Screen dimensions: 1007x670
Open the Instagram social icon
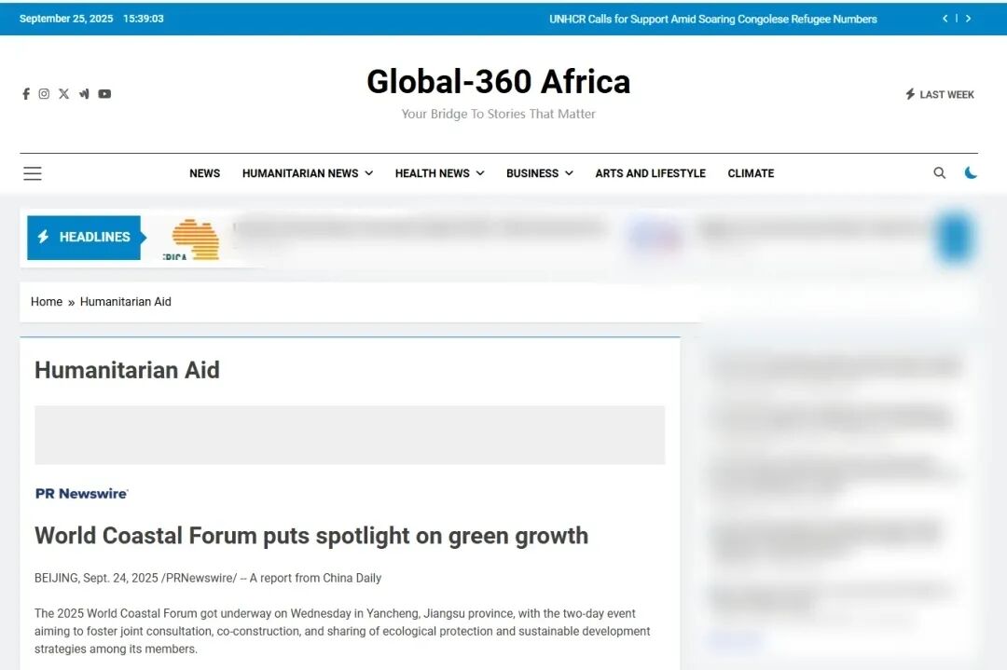click(x=44, y=94)
